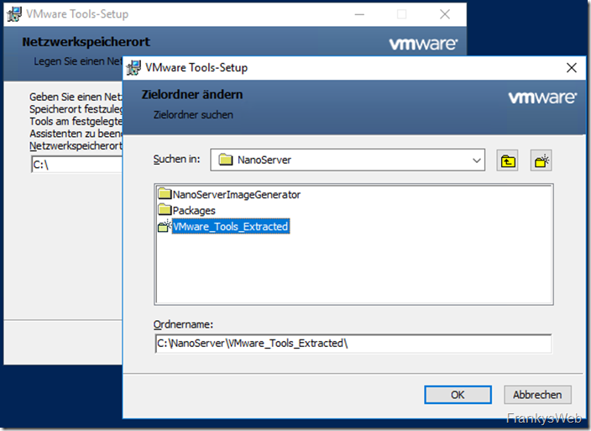Image resolution: width=591 pixels, height=431 pixels.
Task: Click the NanoServer folder icon in combo box
Action: [x=225, y=160]
